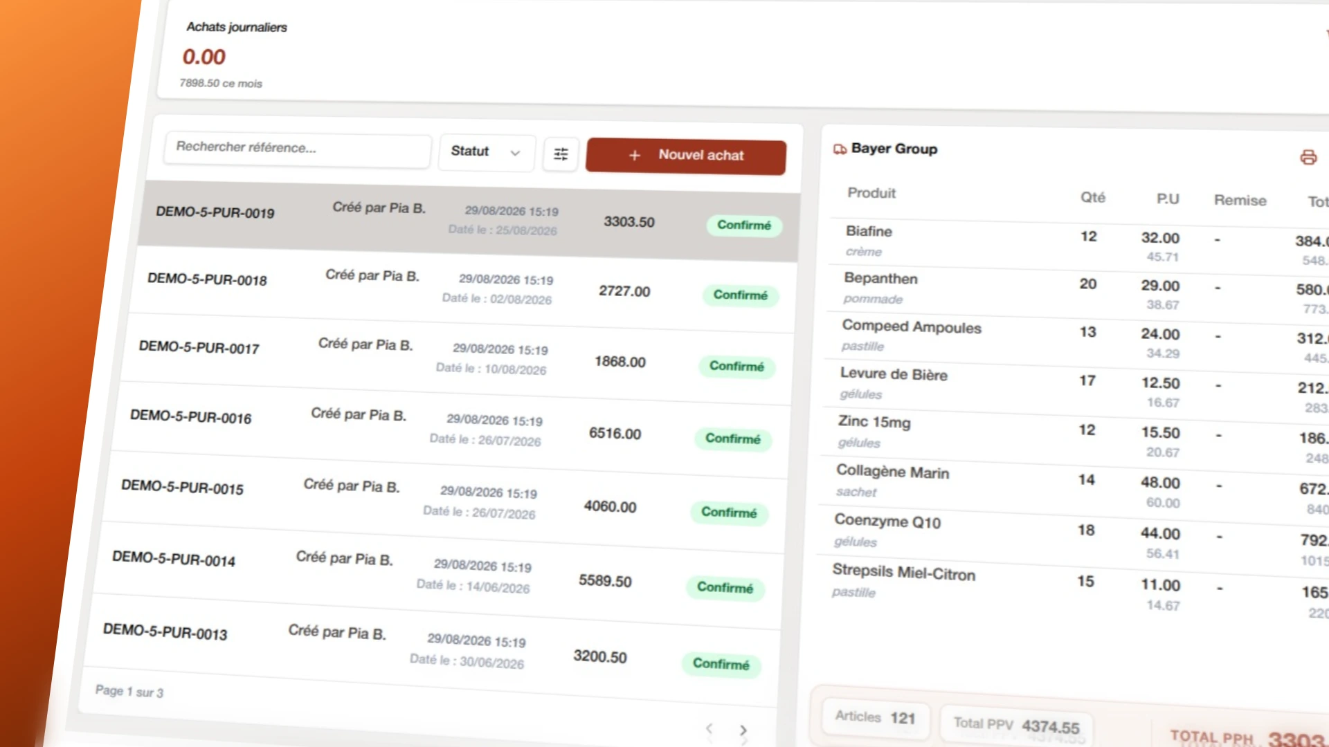
Task: Click the 4060.00 amount
Action: pos(610,506)
